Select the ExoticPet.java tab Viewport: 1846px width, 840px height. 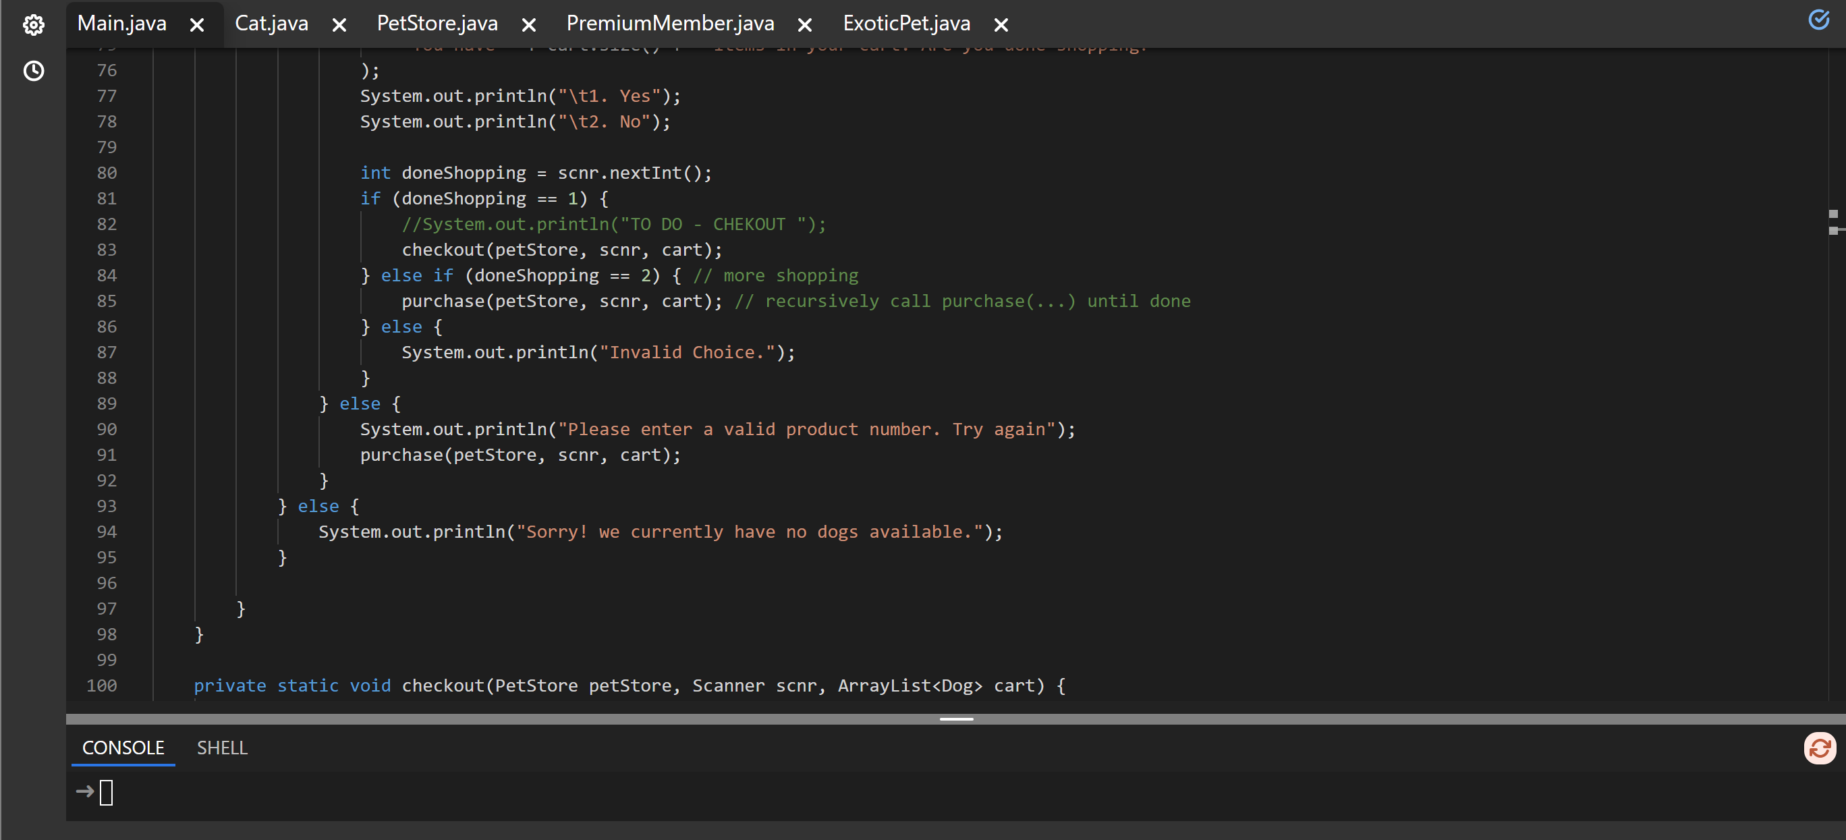tap(907, 23)
